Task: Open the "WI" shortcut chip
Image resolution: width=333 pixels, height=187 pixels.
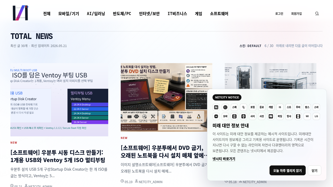Action: 307,116
